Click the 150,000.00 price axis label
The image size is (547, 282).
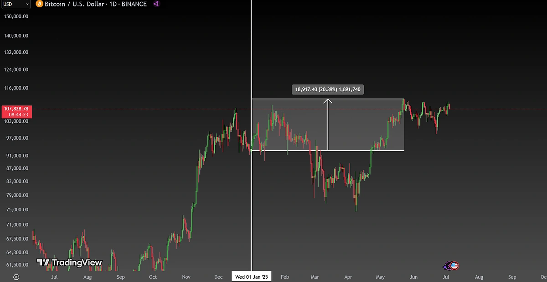(16, 16)
